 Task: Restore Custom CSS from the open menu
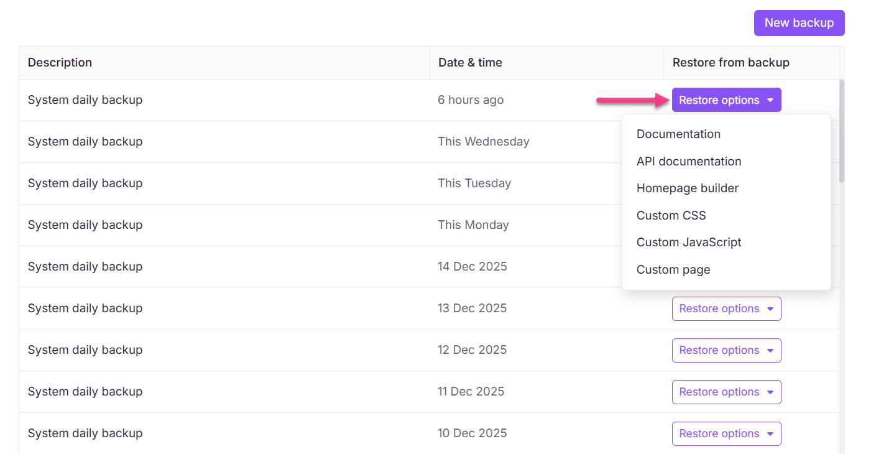(x=671, y=215)
